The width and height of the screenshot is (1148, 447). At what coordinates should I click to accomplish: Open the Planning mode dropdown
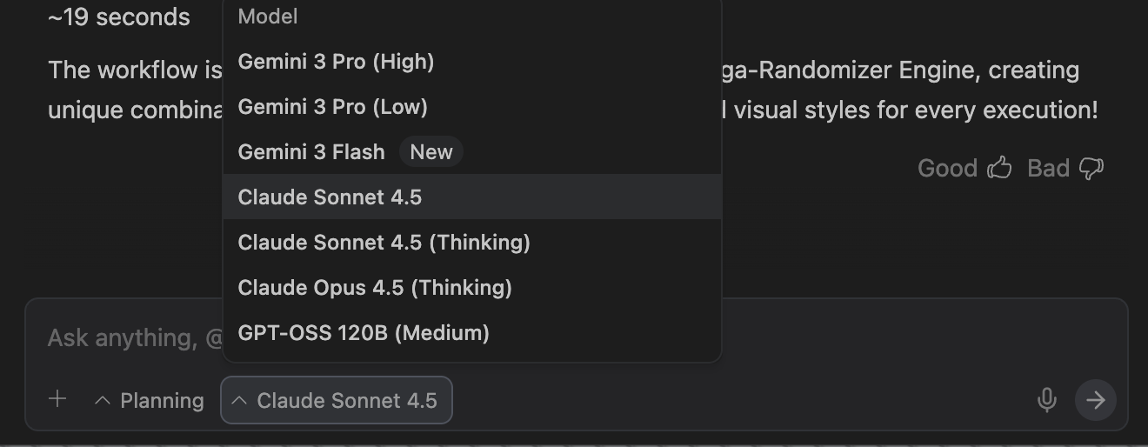tap(150, 401)
